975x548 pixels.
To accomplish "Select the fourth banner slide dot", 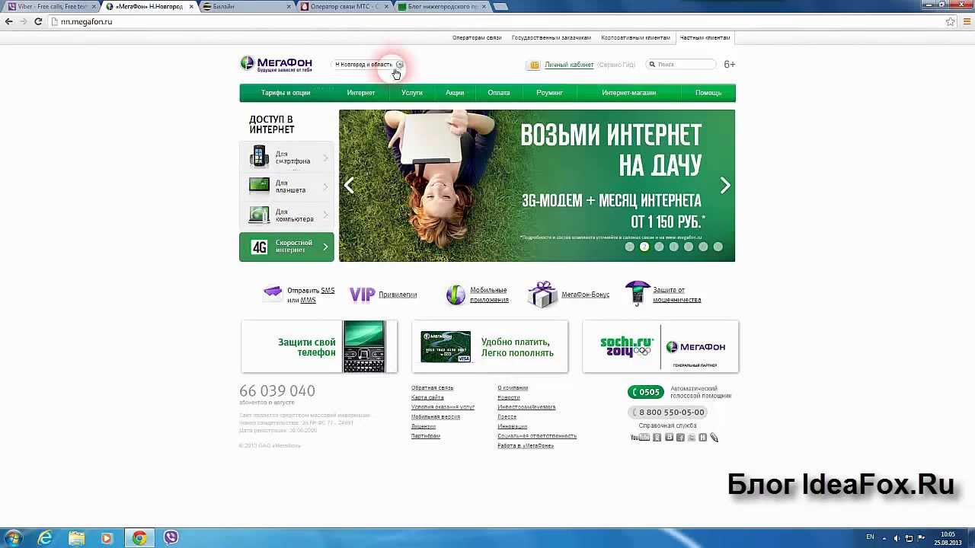I will click(673, 247).
